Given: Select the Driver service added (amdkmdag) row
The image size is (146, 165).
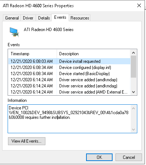Looking at the screenshot, I should [x=69, y=86].
